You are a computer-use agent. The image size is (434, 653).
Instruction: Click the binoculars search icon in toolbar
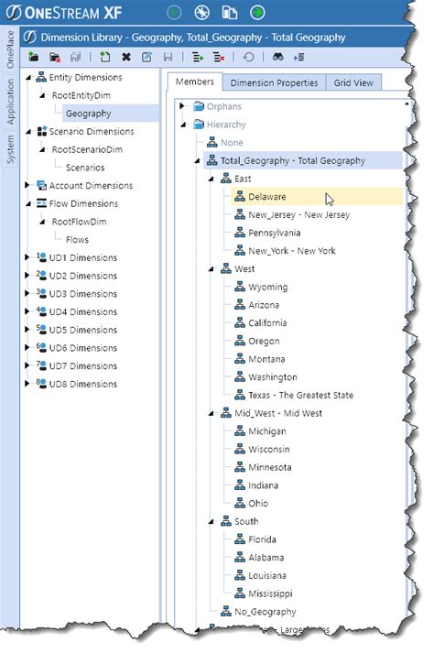click(x=277, y=57)
